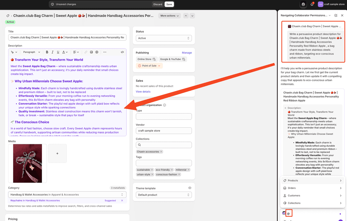Insert link in description editor
347x221 pixels.
coord(86,52)
